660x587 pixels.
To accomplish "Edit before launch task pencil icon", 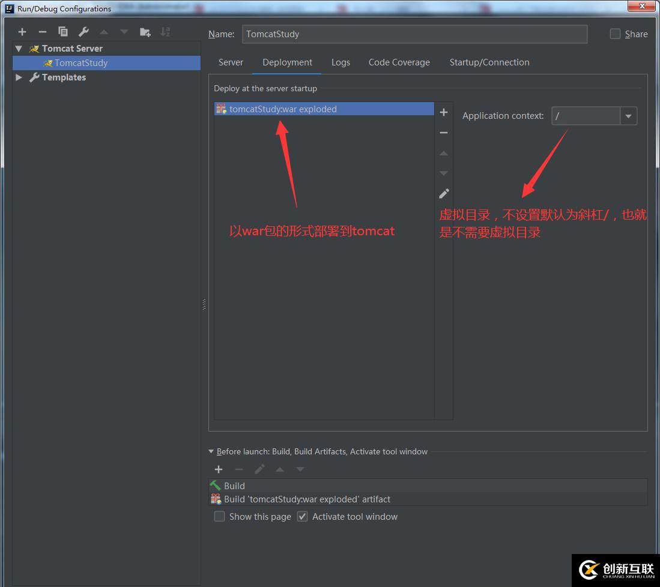I will (x=259, y=469).
